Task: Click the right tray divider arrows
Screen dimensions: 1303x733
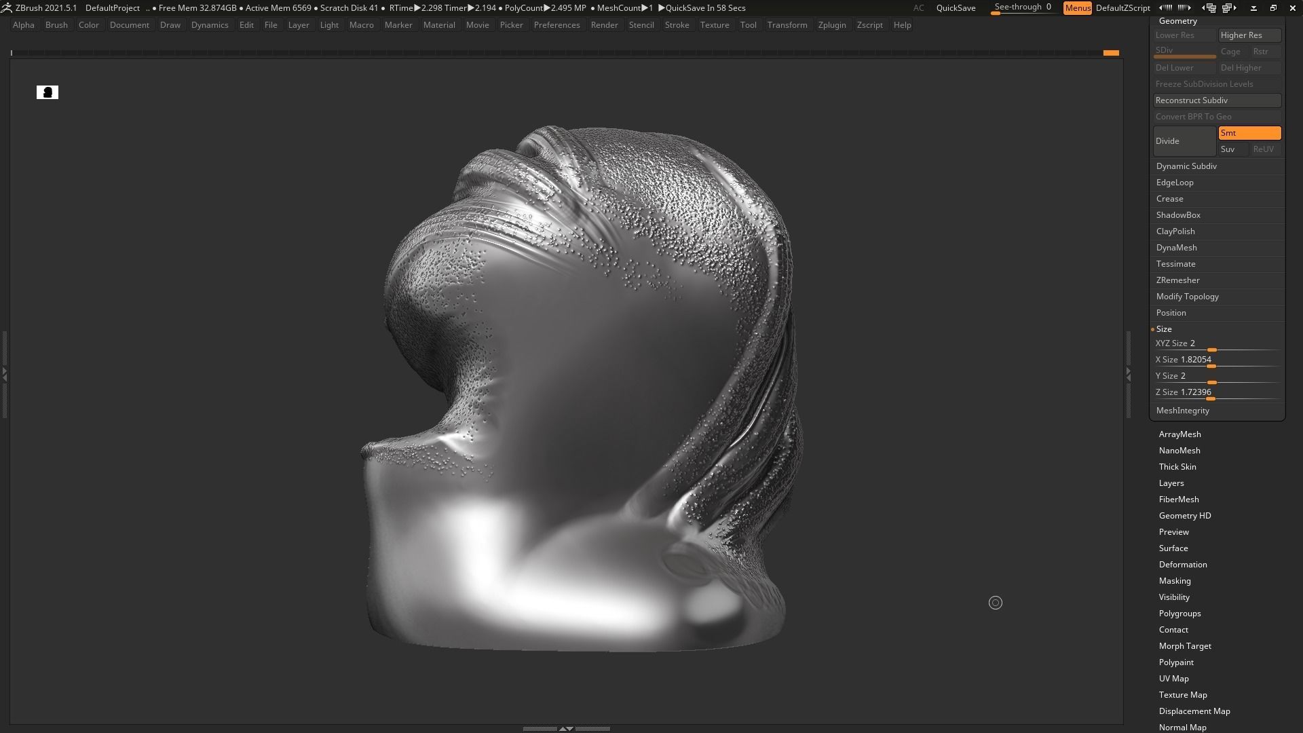Action: point(1128,373)
